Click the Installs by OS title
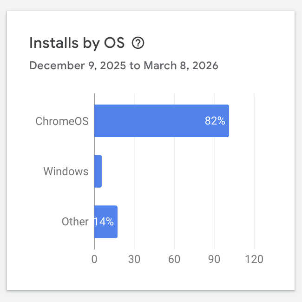This screenshot has height=302, width=302. pyautogui.click(x=77, y=43)
